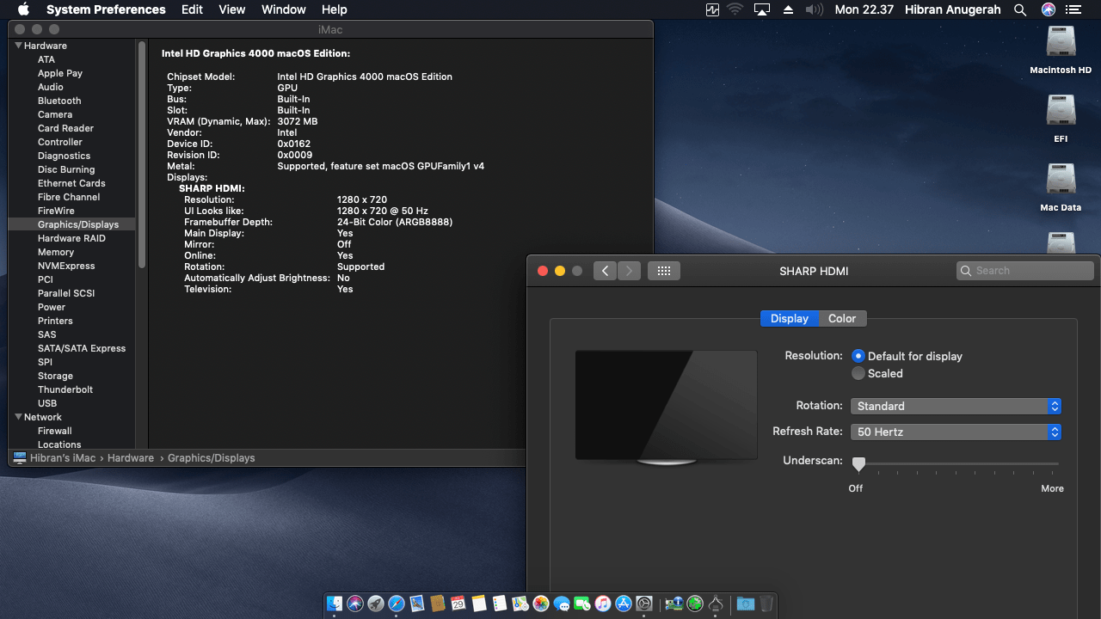The height and width of the screenshot is (619, 1101).
Task: Open the System Preferences menu
Action: coord(106,9)
